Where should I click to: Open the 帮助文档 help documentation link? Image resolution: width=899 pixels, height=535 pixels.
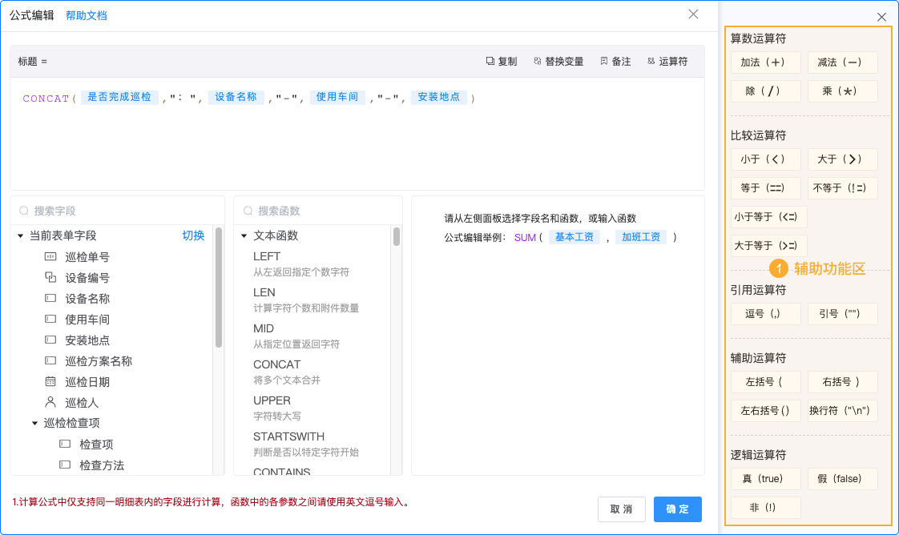point(87,15)
